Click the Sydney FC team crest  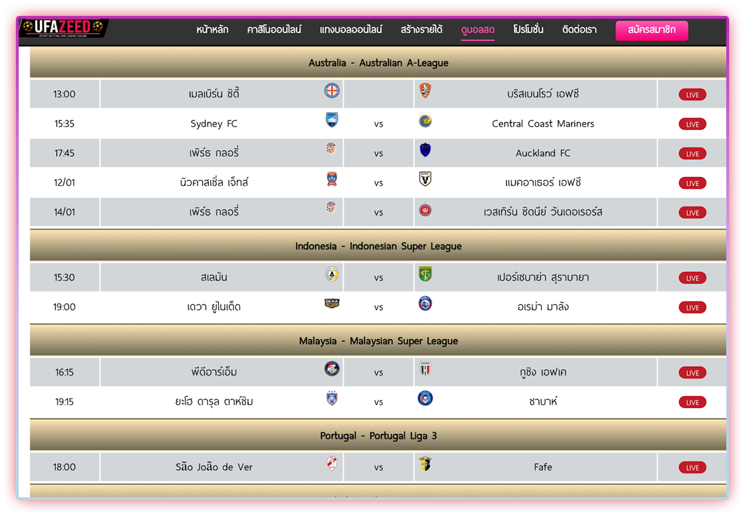[x=332, y=120]
